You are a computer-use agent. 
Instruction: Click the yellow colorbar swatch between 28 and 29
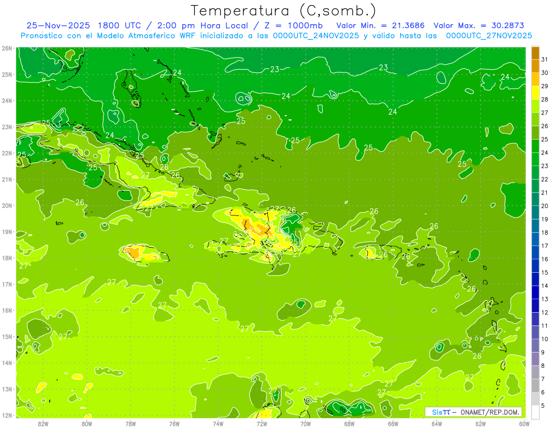535,92
